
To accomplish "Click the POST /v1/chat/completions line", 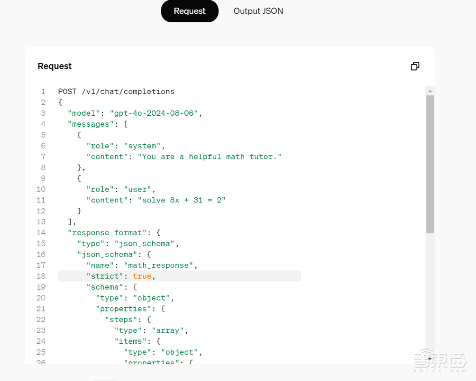I will point(116,91).
